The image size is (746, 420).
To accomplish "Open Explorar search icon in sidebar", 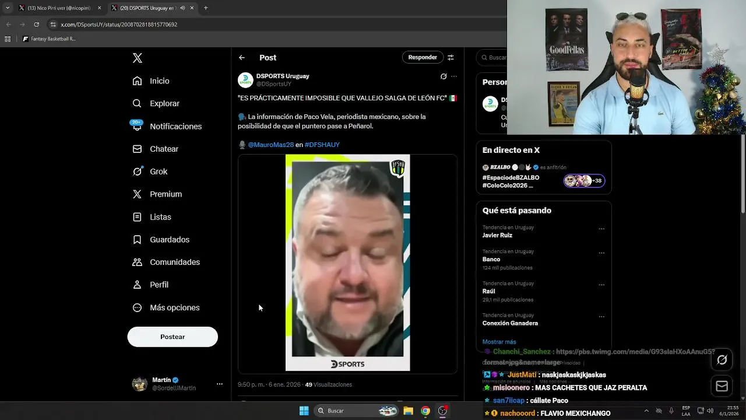I will pos(137,103).
